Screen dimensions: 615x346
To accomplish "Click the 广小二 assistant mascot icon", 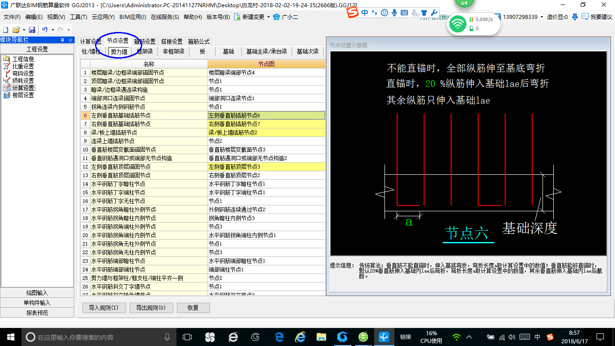I will coord(276,17).
